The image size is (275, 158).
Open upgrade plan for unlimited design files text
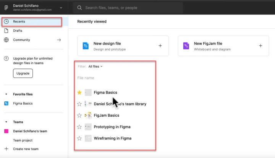point(32,60)
